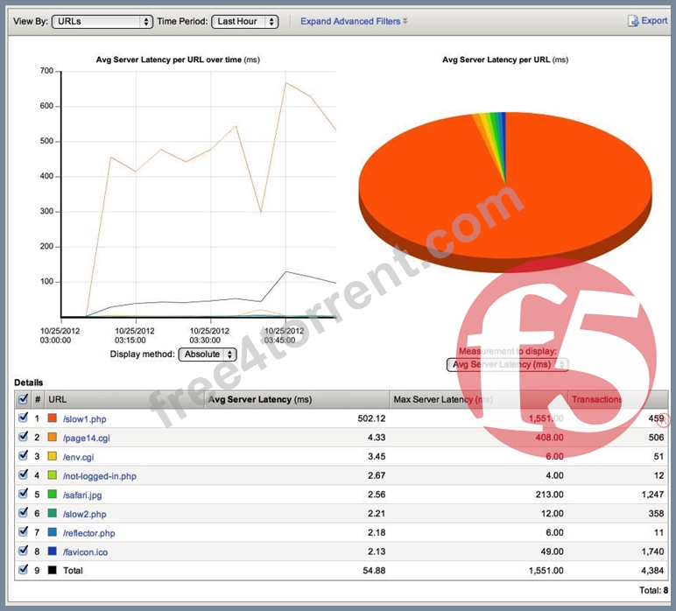Click the 10/25/2012 03:15:00 axis label
Viewport: 676px width, 611px height.
pos(135,335)
